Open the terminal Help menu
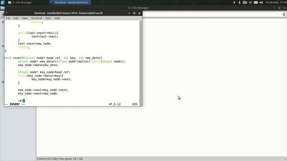 [x=57, y=18]
